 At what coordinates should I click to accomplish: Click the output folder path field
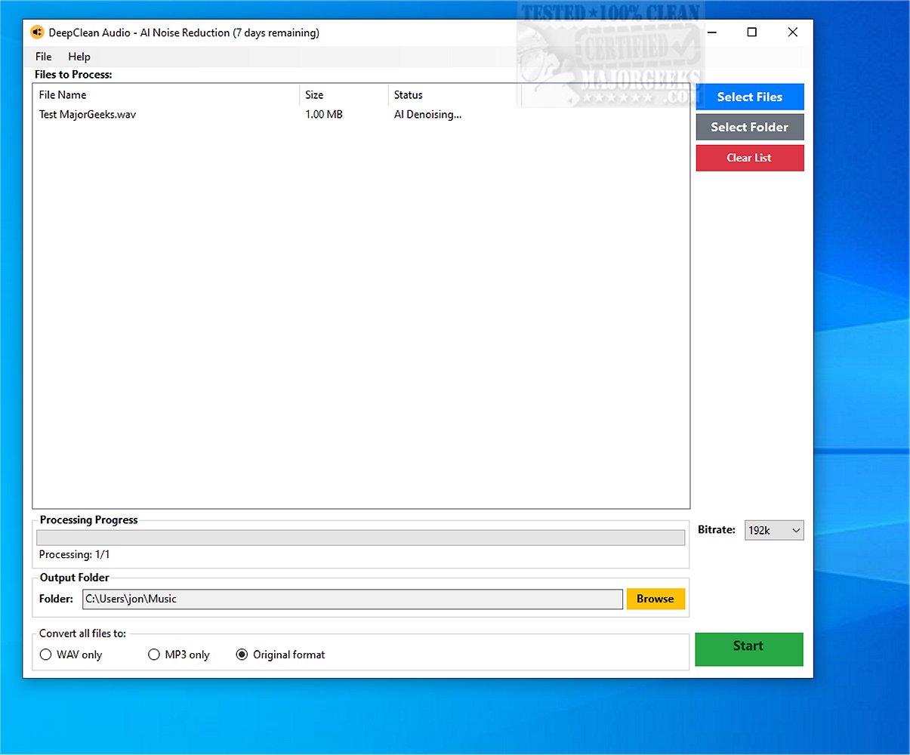click(353, 599)
